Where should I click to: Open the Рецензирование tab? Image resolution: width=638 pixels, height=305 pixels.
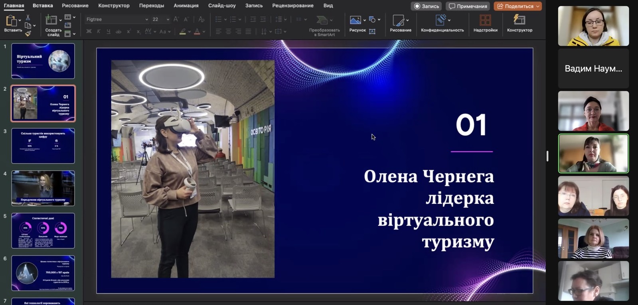tap(293, 6)
